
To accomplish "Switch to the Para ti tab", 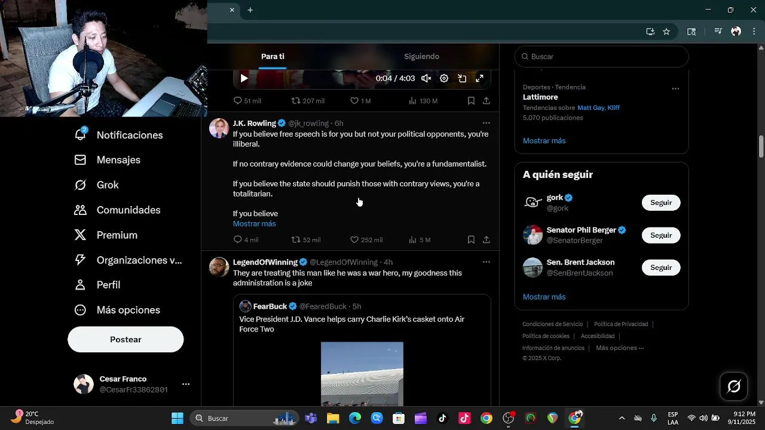I will 273,56.
